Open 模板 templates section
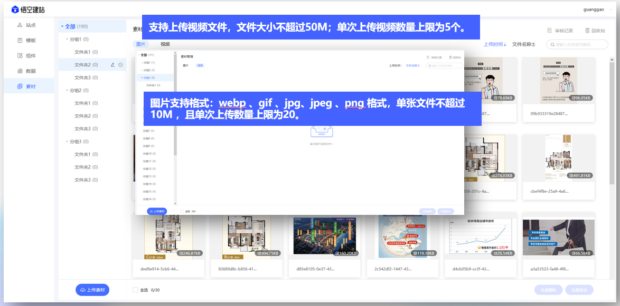This screenshot has width=620, height=306. [x=27, y=41]
